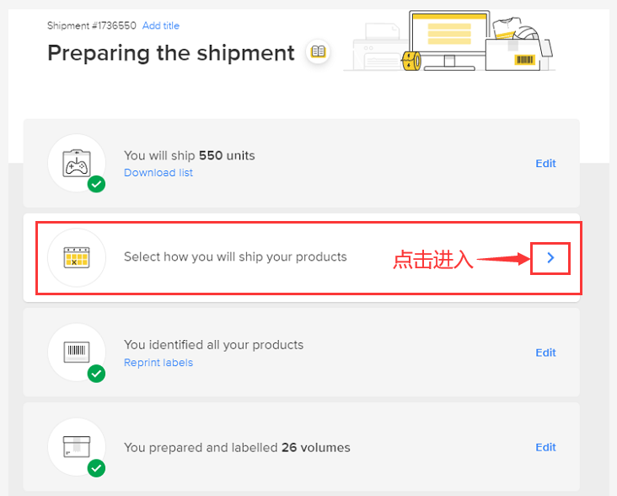Reprint the product labels
Image resolution: width=617 pixels, height=496 pixels.
tap(158, 363)
